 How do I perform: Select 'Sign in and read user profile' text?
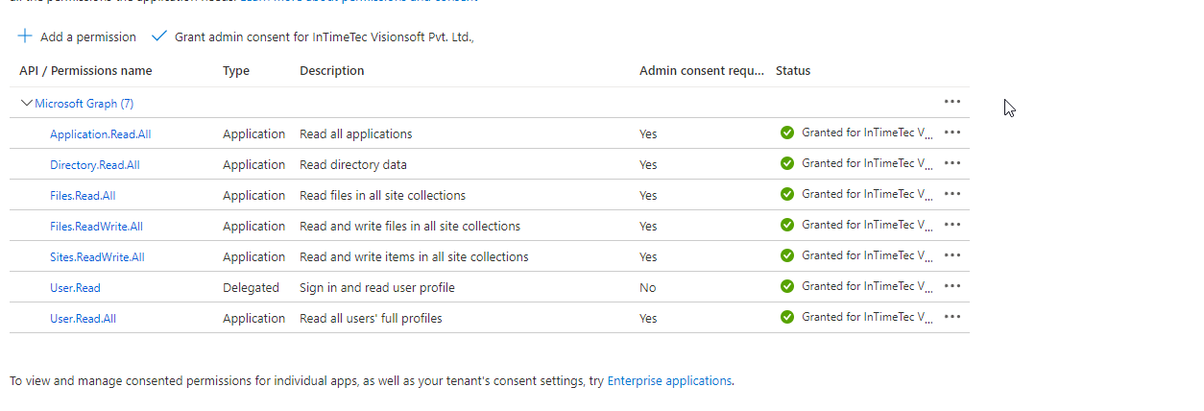point(377,288)
